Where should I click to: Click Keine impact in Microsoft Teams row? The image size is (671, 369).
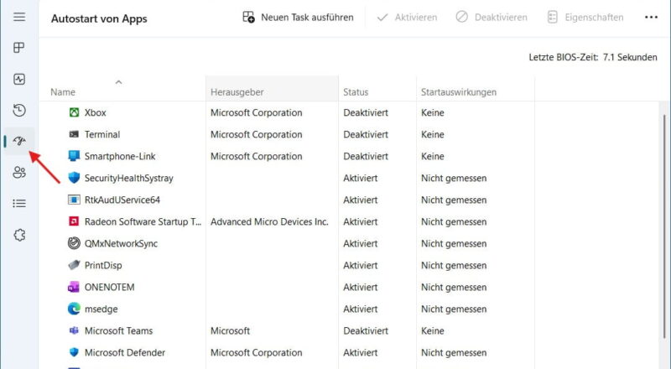click(433, 330)
